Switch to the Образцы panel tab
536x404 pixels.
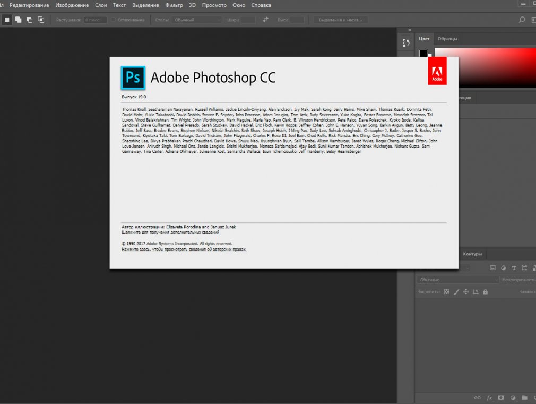447,39
